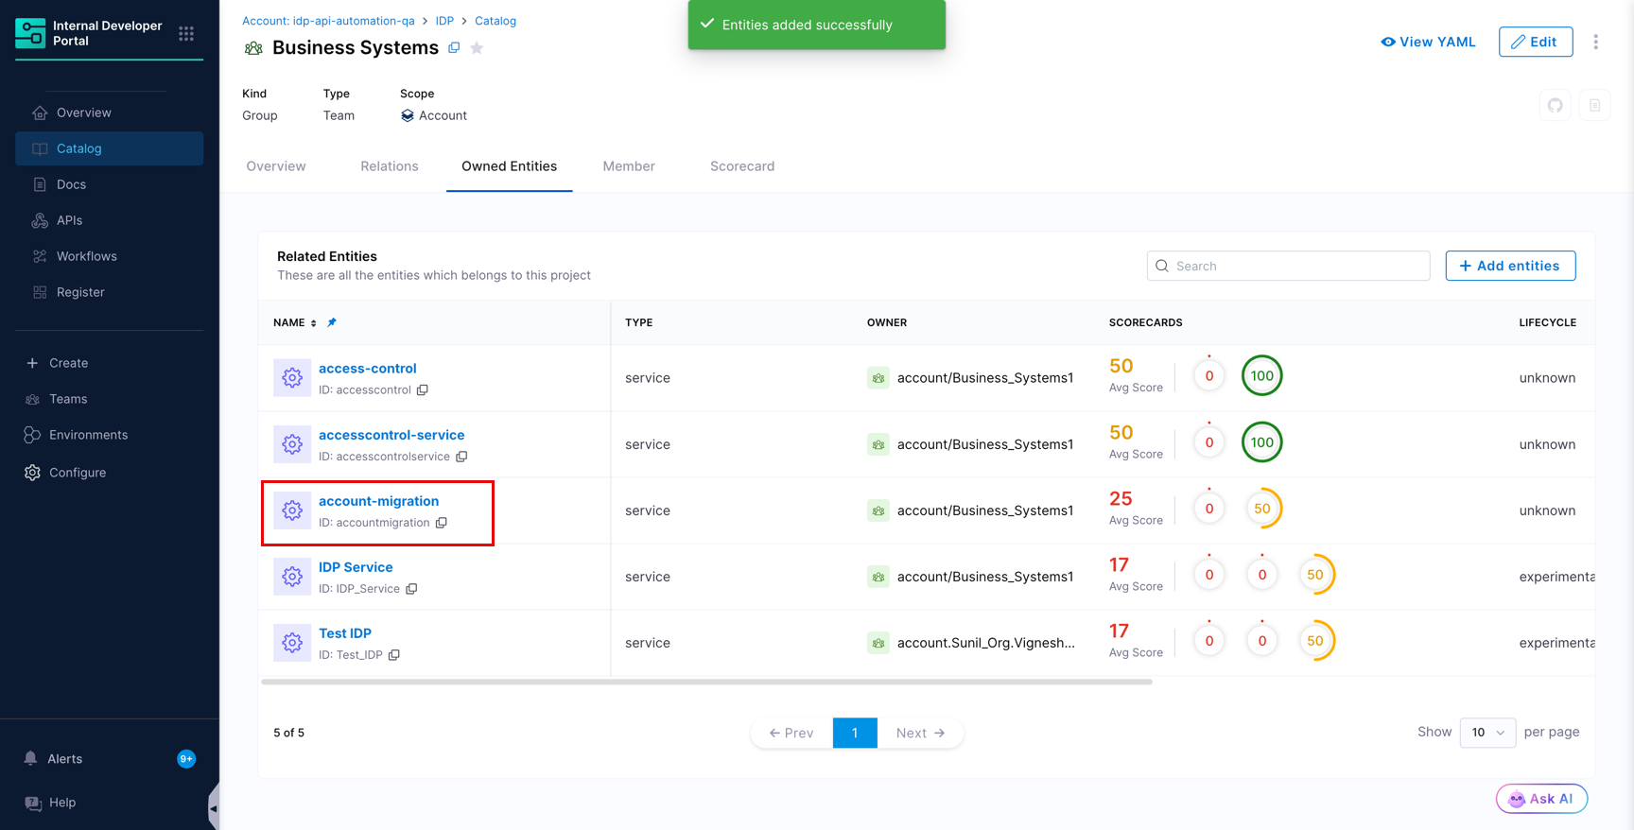The height and width of the screenshot is (830, 1634).
Task: Click the 50 score circle for Test IDP
Action: tap(1315, 640)
